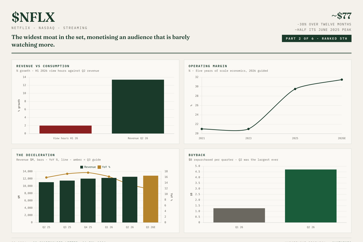363x242 pixels.
Task: Click the ~$77 price figure
Action: click(x=341, y=15)
